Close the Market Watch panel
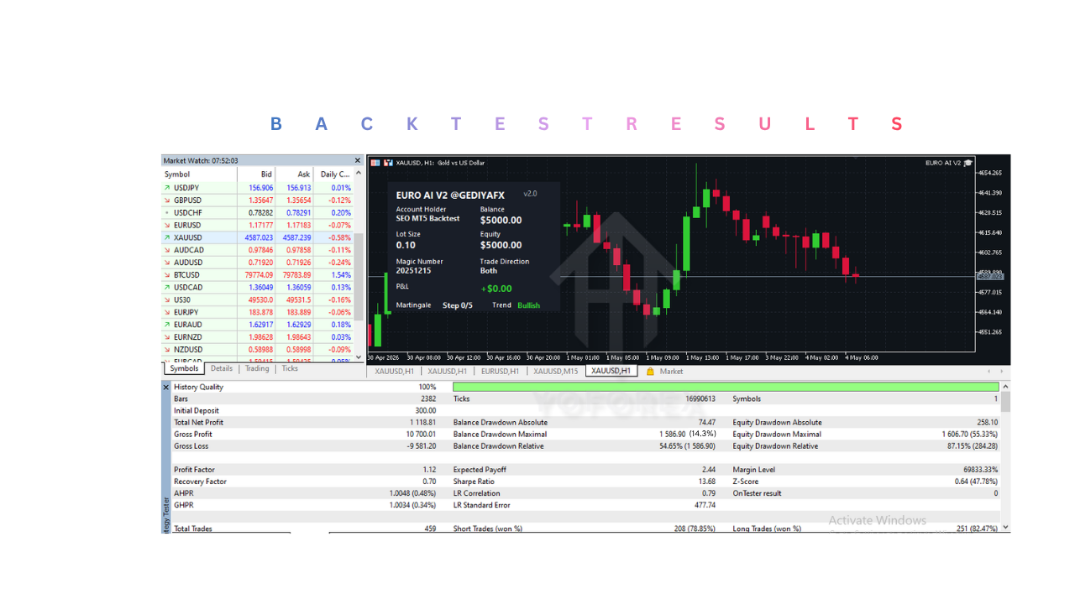The width and height of the screenshot is (1075, 604). pyautogui.click(x=358, y=160)
